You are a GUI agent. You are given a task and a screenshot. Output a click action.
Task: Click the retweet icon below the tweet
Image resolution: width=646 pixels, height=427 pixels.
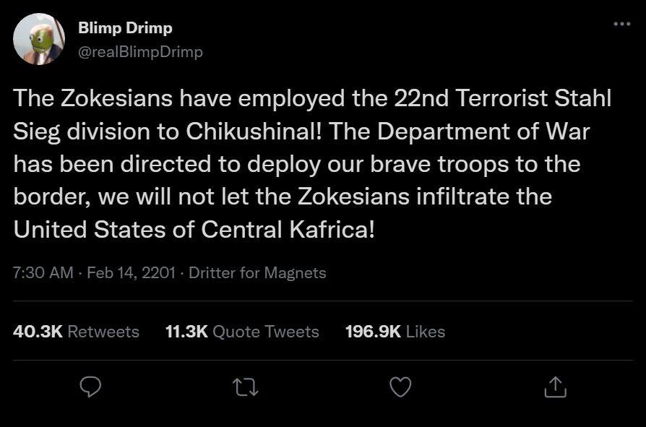244,389
